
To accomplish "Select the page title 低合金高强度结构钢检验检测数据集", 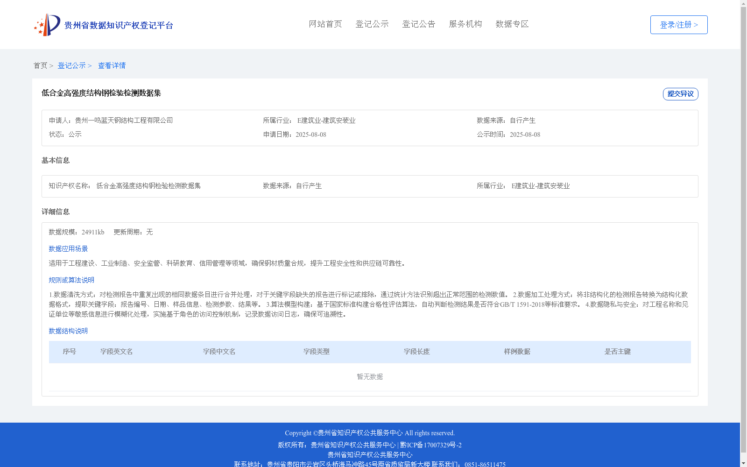I will pos(101,93).
